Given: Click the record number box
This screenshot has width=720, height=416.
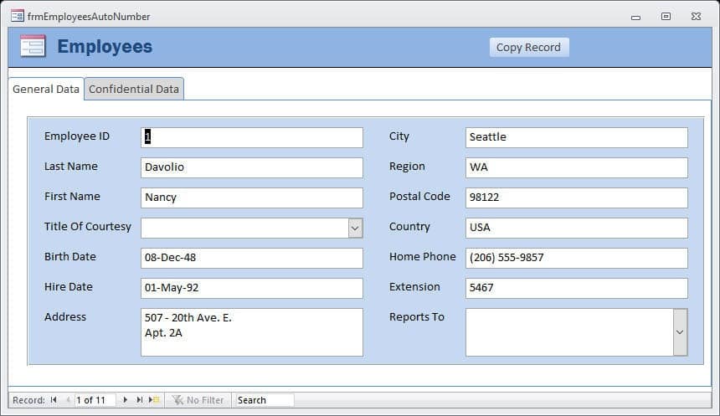Looking at the screenshot, I should click(x=95, y=400).
